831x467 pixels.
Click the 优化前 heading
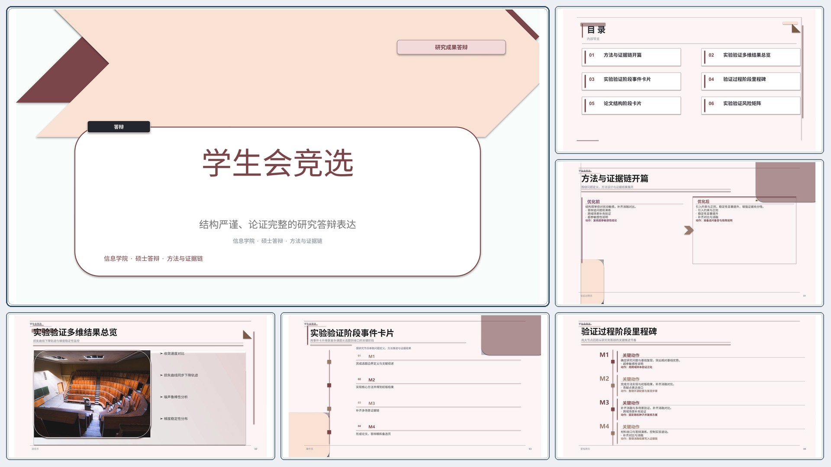(593, 202)
